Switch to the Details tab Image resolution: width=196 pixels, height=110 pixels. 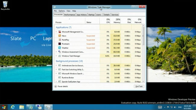click(x=107, y=15)
